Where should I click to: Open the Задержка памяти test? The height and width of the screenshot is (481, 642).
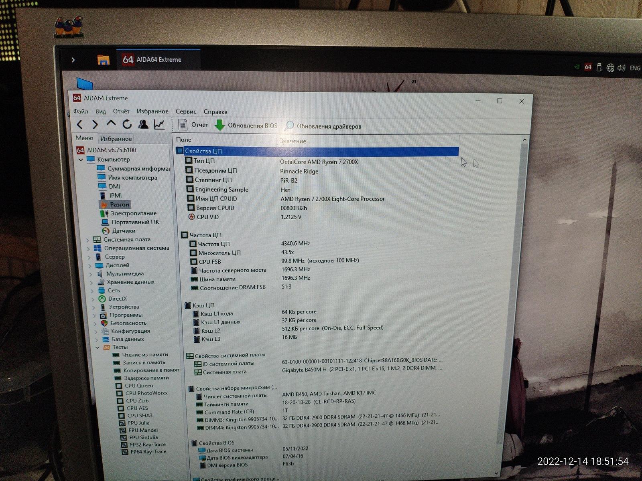[142, 378]
